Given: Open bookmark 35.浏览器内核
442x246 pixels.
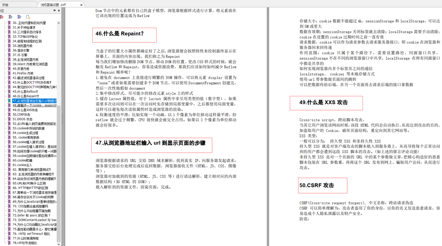Looking at the screenshot, I should coord(22,46).
